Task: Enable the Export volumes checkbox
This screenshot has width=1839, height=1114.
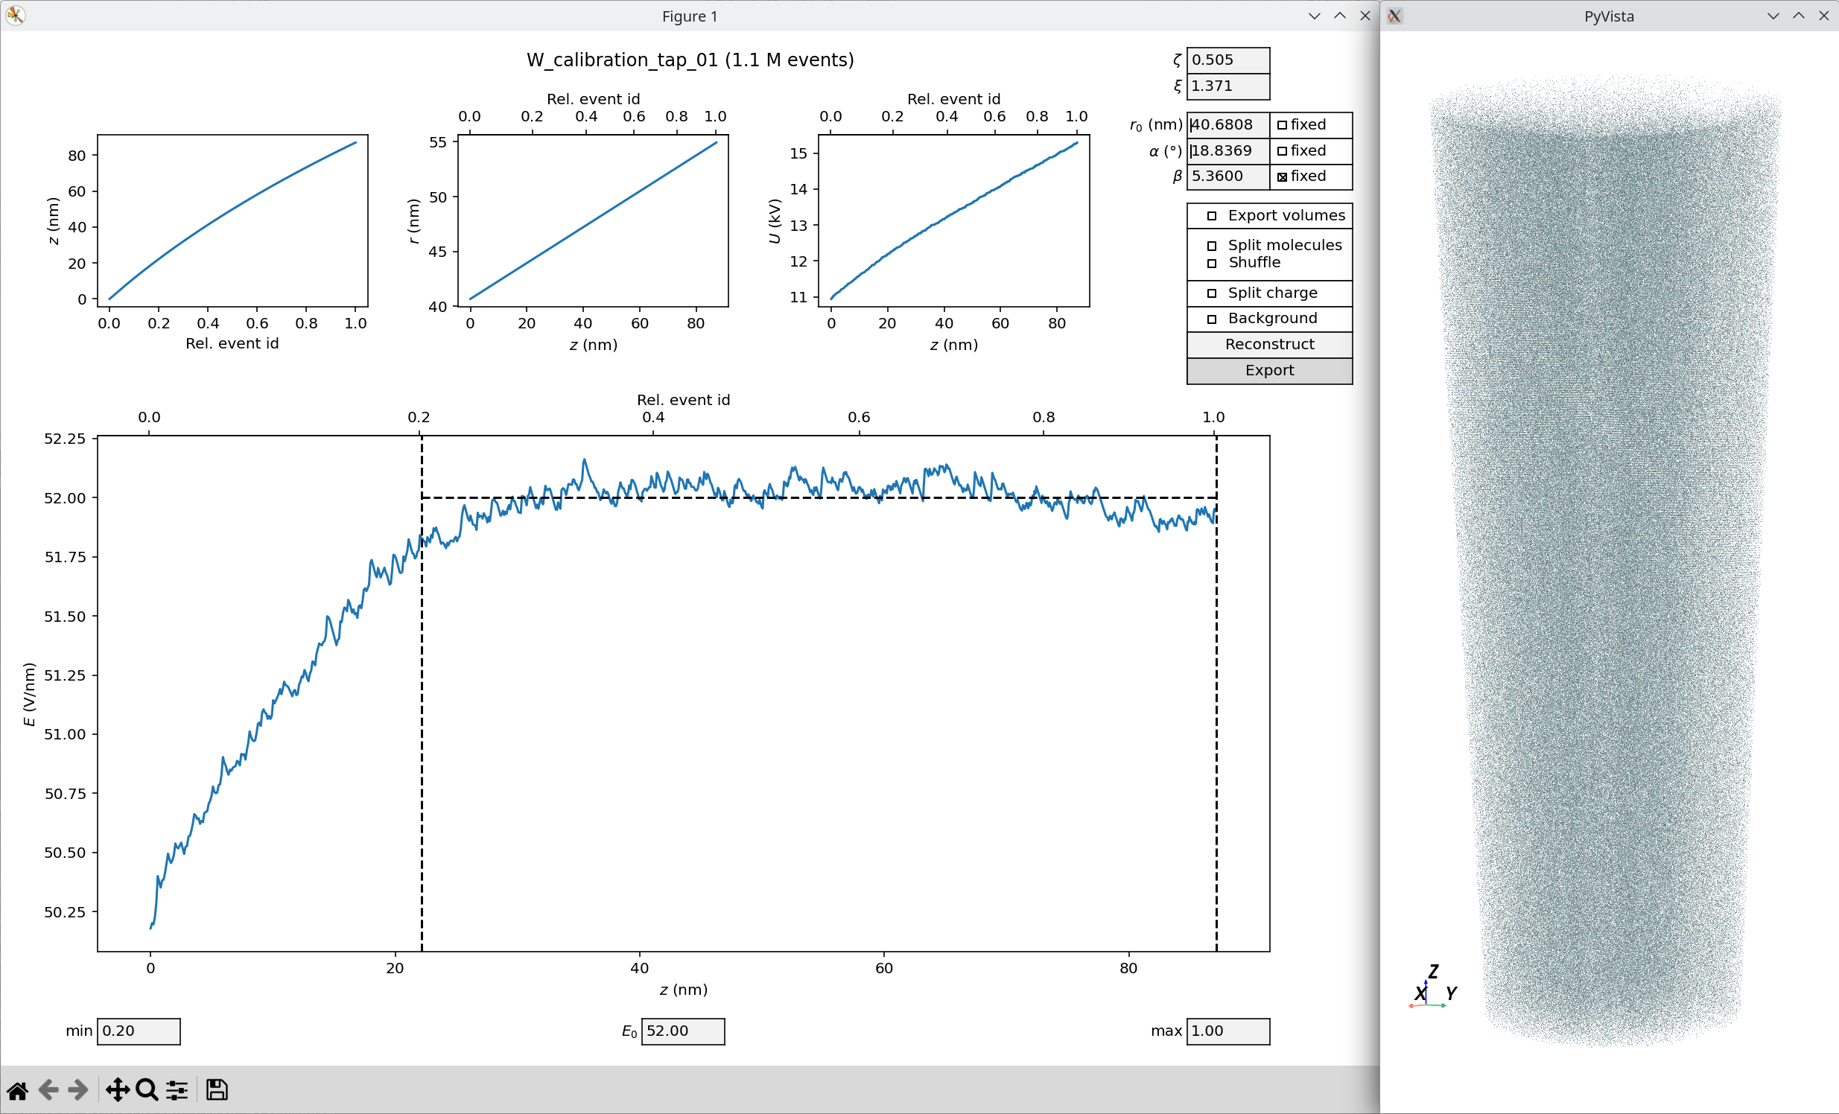Action: (1212, 217)
